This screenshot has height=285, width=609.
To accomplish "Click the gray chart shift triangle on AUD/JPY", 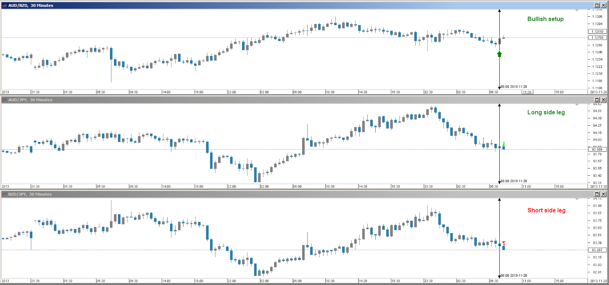I will coord(577,105).
